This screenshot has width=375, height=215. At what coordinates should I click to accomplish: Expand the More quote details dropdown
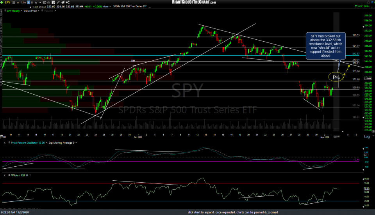coord(107,7)
